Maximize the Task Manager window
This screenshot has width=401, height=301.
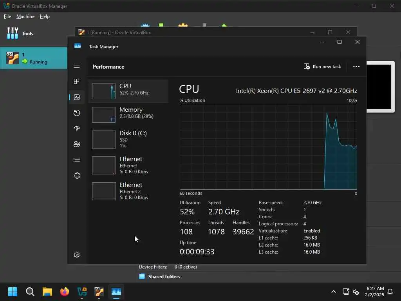pos(340,42)
